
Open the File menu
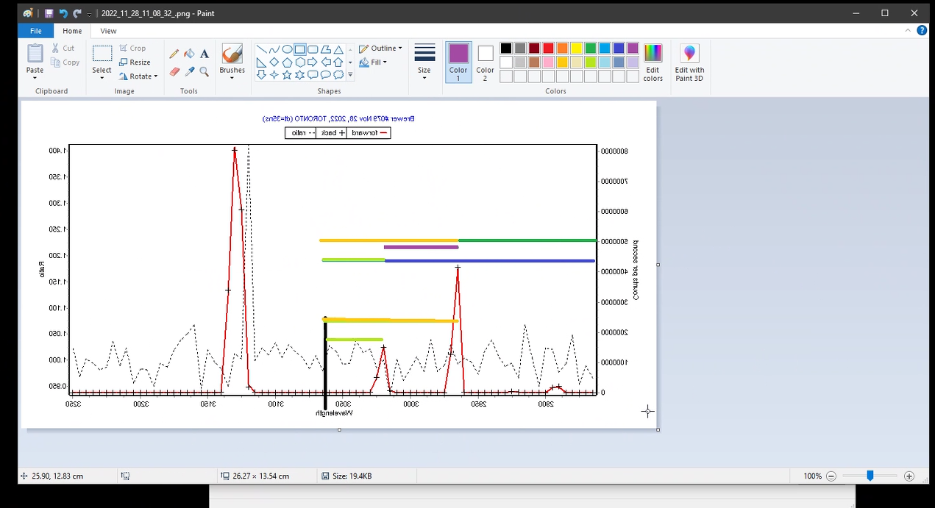[x=35, y=31]
